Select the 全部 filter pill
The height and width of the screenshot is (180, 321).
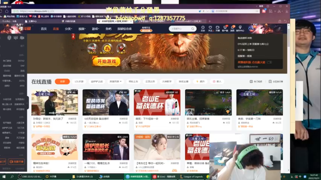coord(62,82)
